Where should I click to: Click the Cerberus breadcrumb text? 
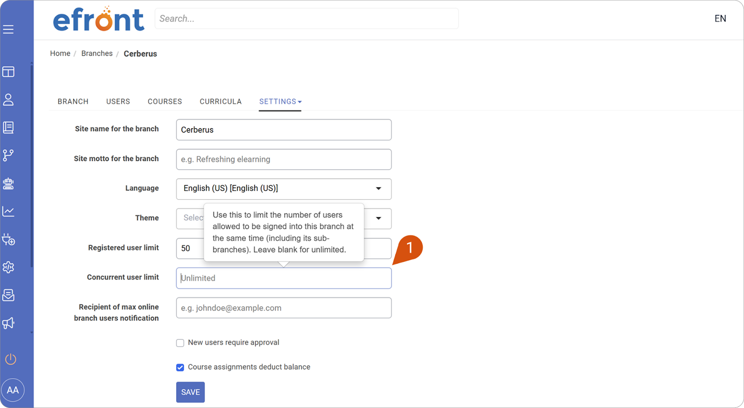[x=140, y=54]
